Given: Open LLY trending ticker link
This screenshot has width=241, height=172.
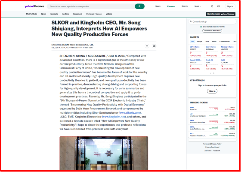Looking at the screenshot, I should point(191,114).
